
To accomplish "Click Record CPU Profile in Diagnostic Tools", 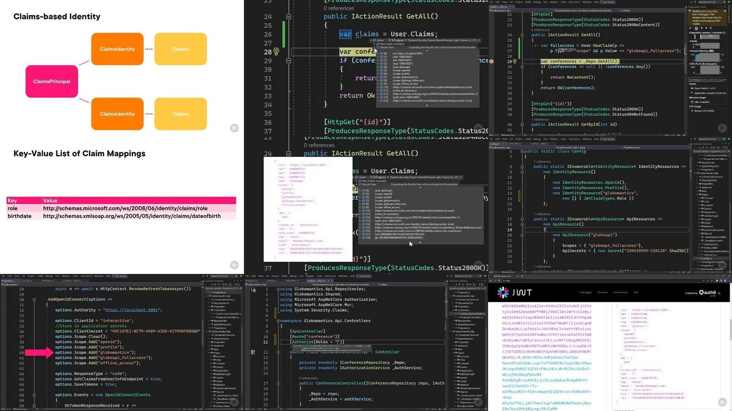I will [702, 111].
